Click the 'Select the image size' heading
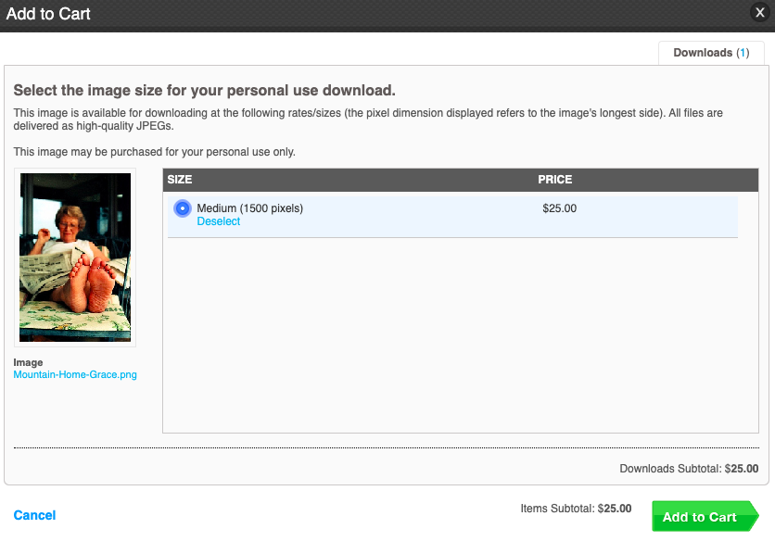 pos(204,91)
